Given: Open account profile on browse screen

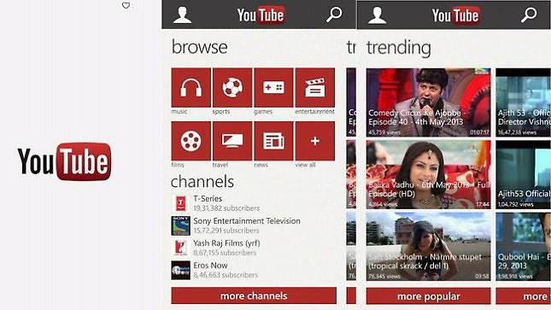Looking at the screenshot, I should point(182,15).
